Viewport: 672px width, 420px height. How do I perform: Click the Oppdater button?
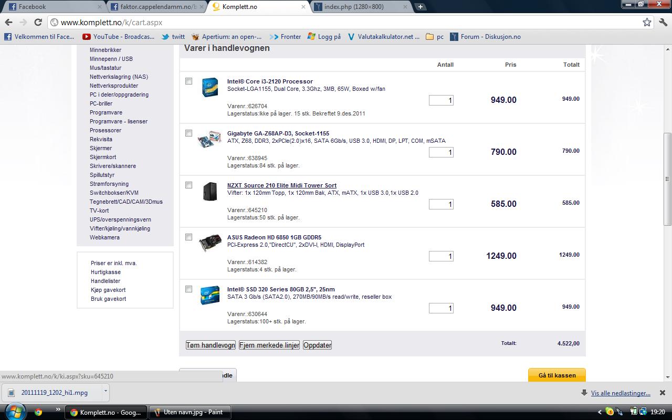[318, 345]
